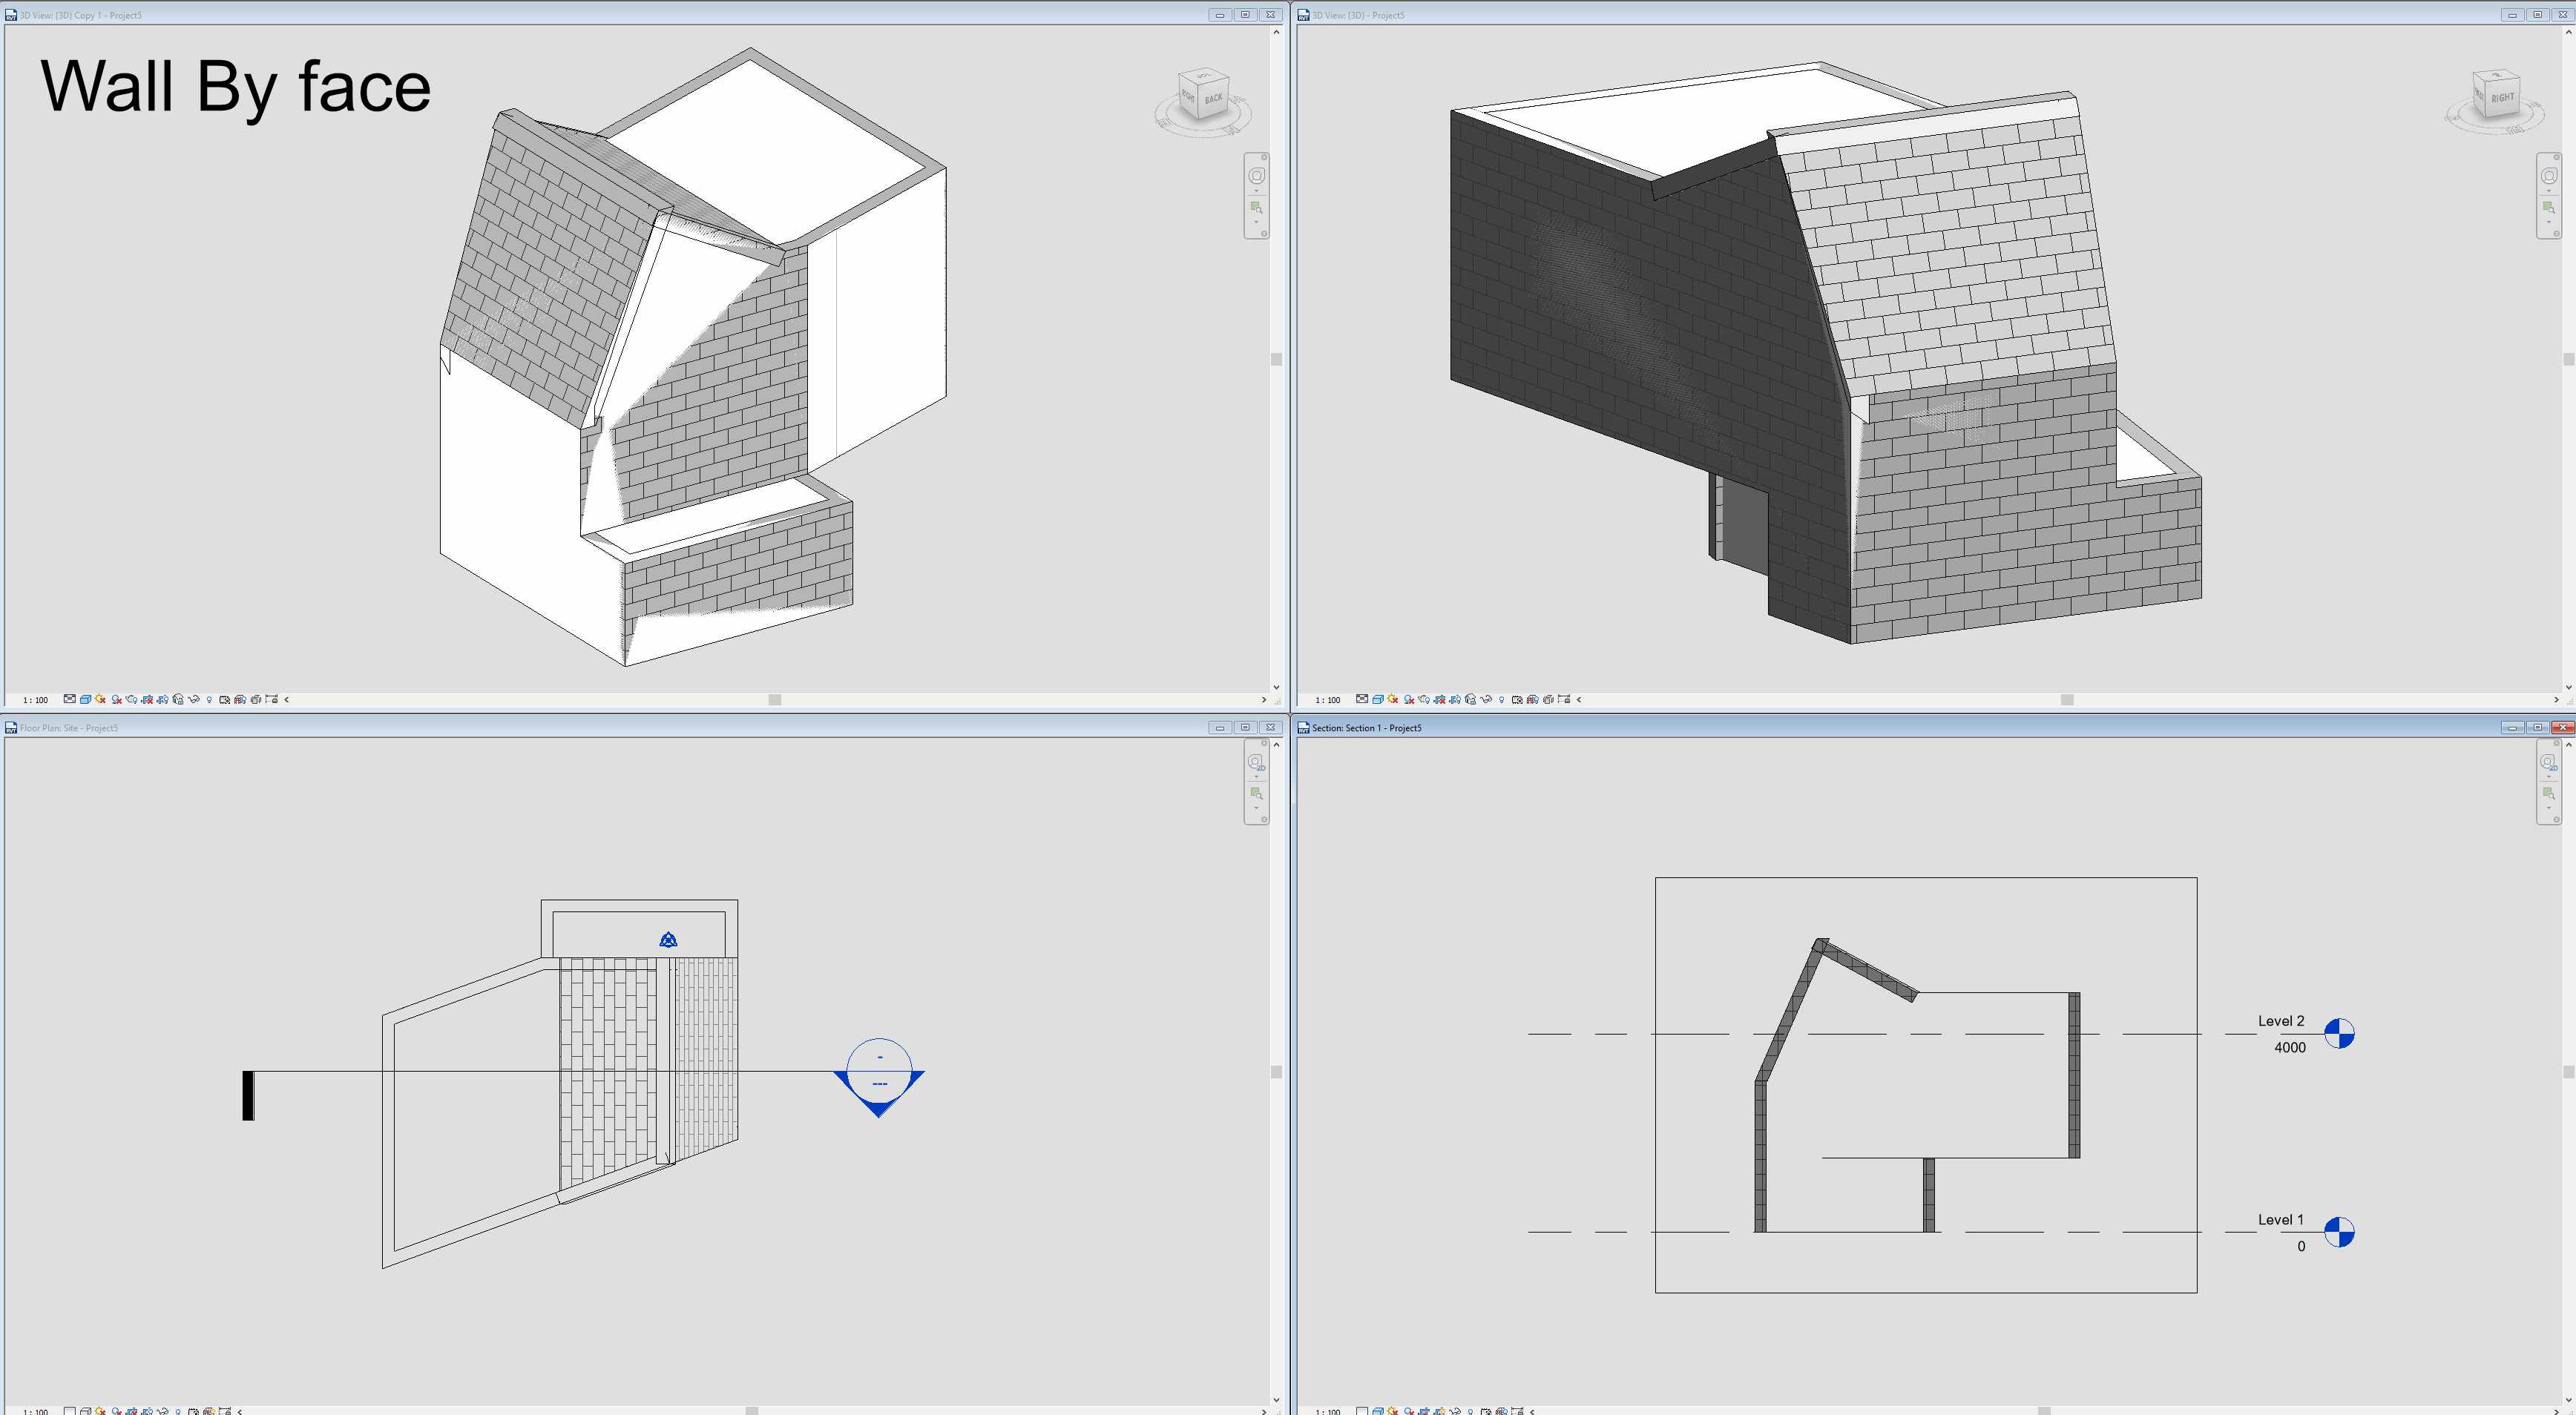Expand steering wheel dropdown arrow in {3D} view

pyautogui.click(x=2549, y=192)
